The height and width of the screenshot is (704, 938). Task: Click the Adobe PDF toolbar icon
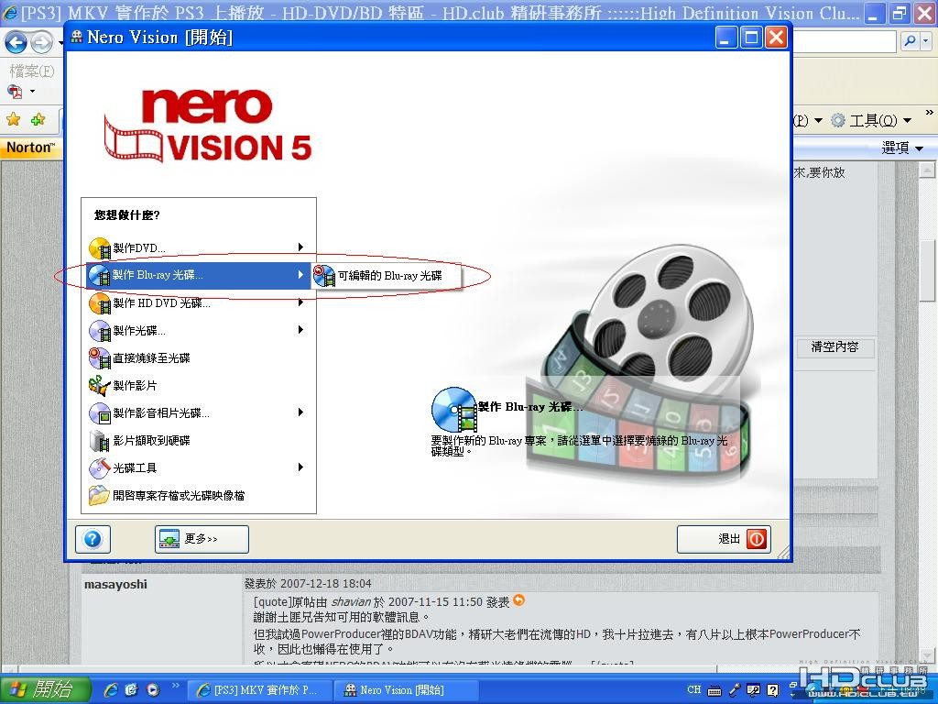(15, 92)
